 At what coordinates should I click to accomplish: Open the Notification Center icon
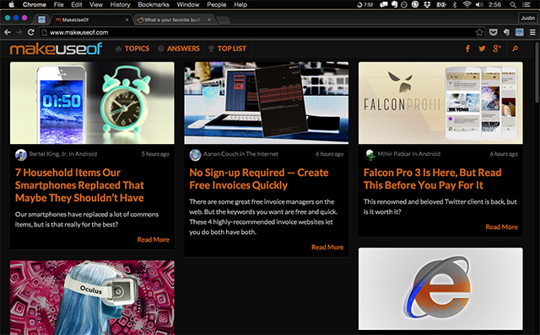coord(526,5)
